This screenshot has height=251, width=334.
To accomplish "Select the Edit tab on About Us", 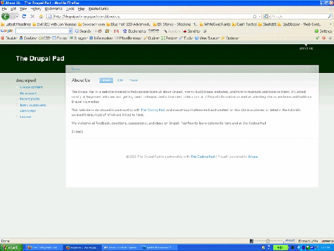I will pos(120,80).
